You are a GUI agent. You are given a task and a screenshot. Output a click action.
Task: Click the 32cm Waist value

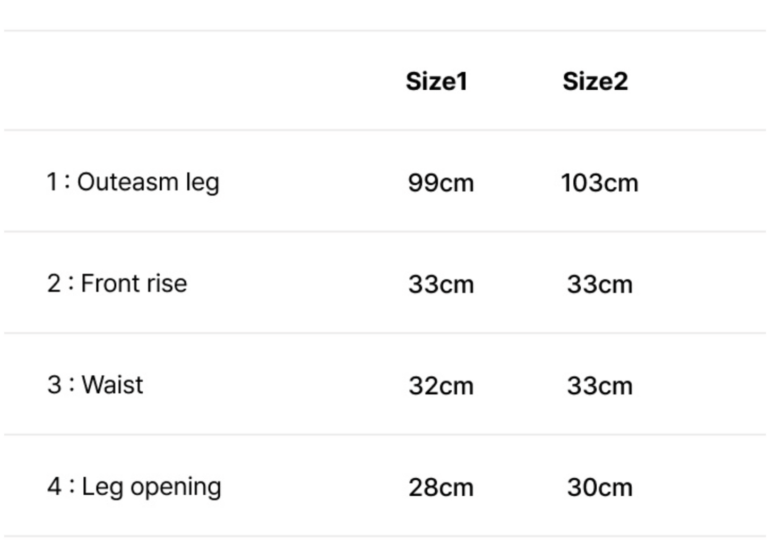[x=441, y=386]
